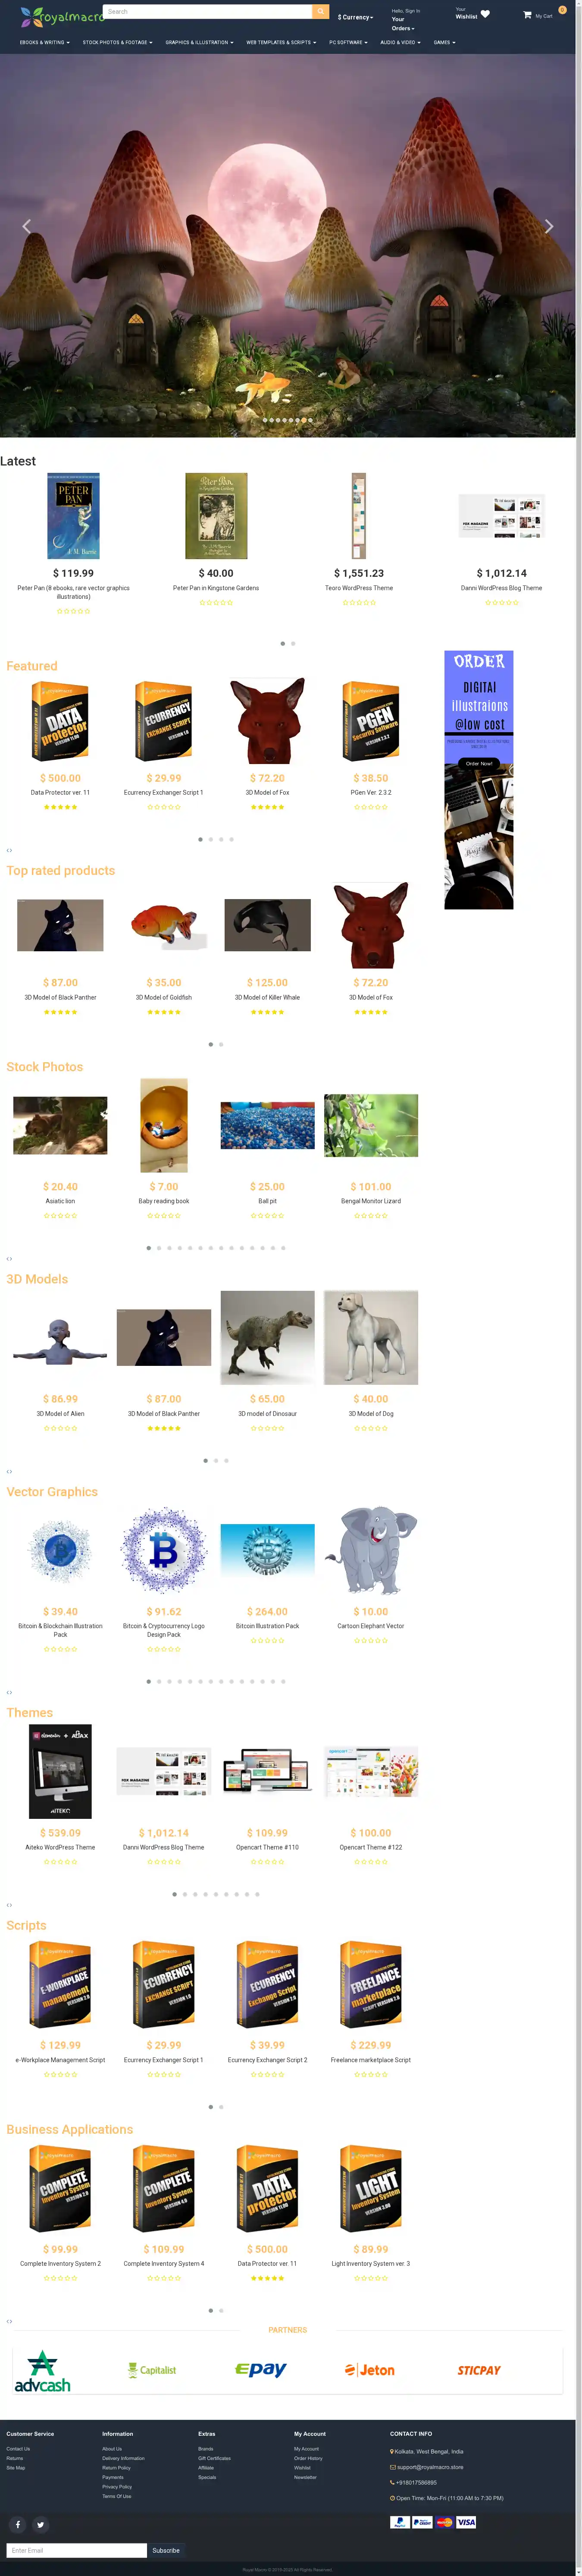Open the wishlist heart icon
Screen dimensions: 582x2576
(485, 14)
